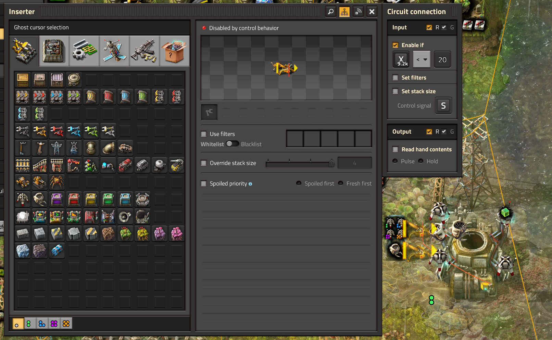Toggle the Whitelist/Blacklist switch
The width and height of the screenshot is (552, 340).
(233, 144)
